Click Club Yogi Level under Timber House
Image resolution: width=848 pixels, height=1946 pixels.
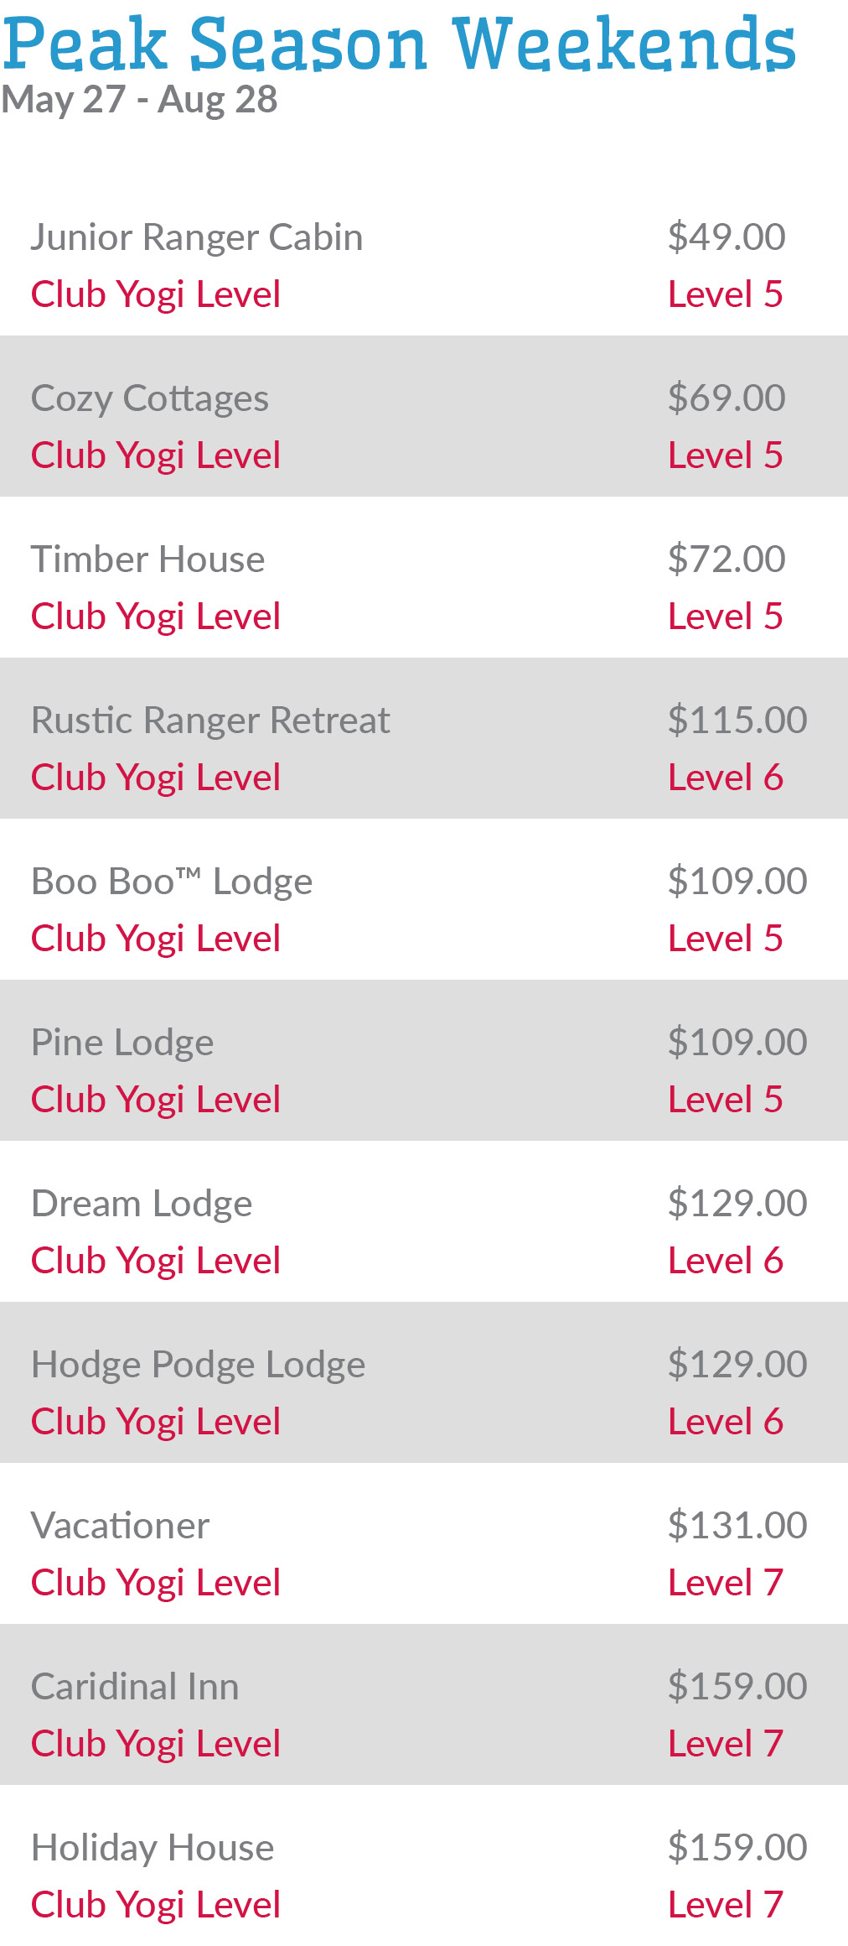click(155, 617)
